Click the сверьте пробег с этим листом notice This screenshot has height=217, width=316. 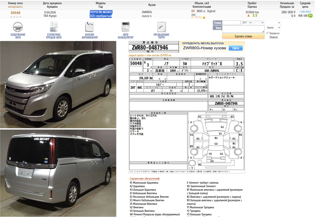point(150,55)
